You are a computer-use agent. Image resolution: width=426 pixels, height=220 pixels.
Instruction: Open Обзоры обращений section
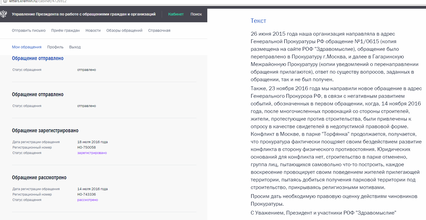pos(124,30)
